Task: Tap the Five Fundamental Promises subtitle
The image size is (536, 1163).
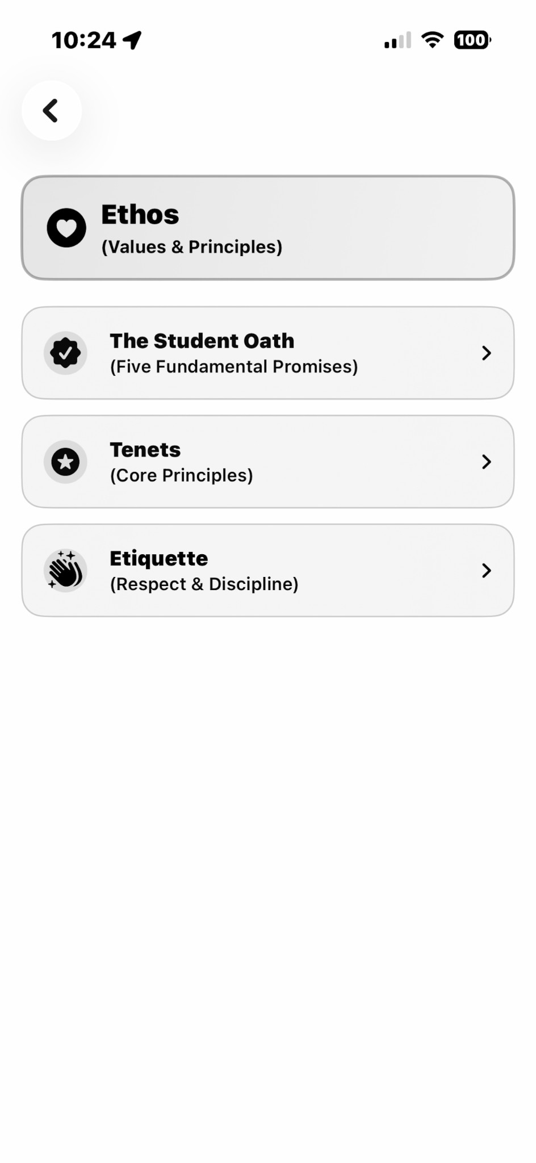Action: [233, 367]
